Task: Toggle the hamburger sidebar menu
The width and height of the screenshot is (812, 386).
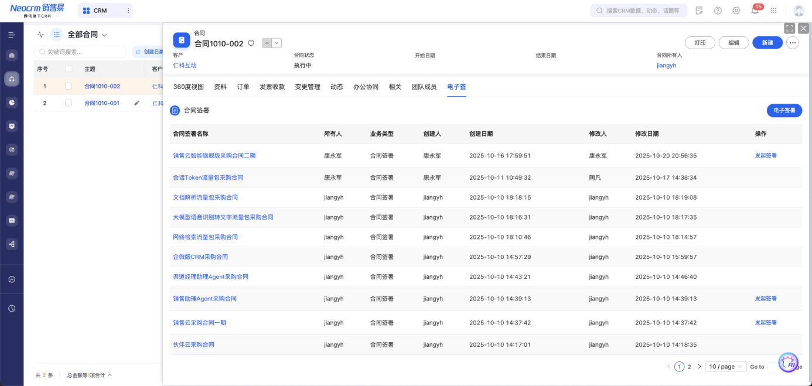Action: [12, 35]
